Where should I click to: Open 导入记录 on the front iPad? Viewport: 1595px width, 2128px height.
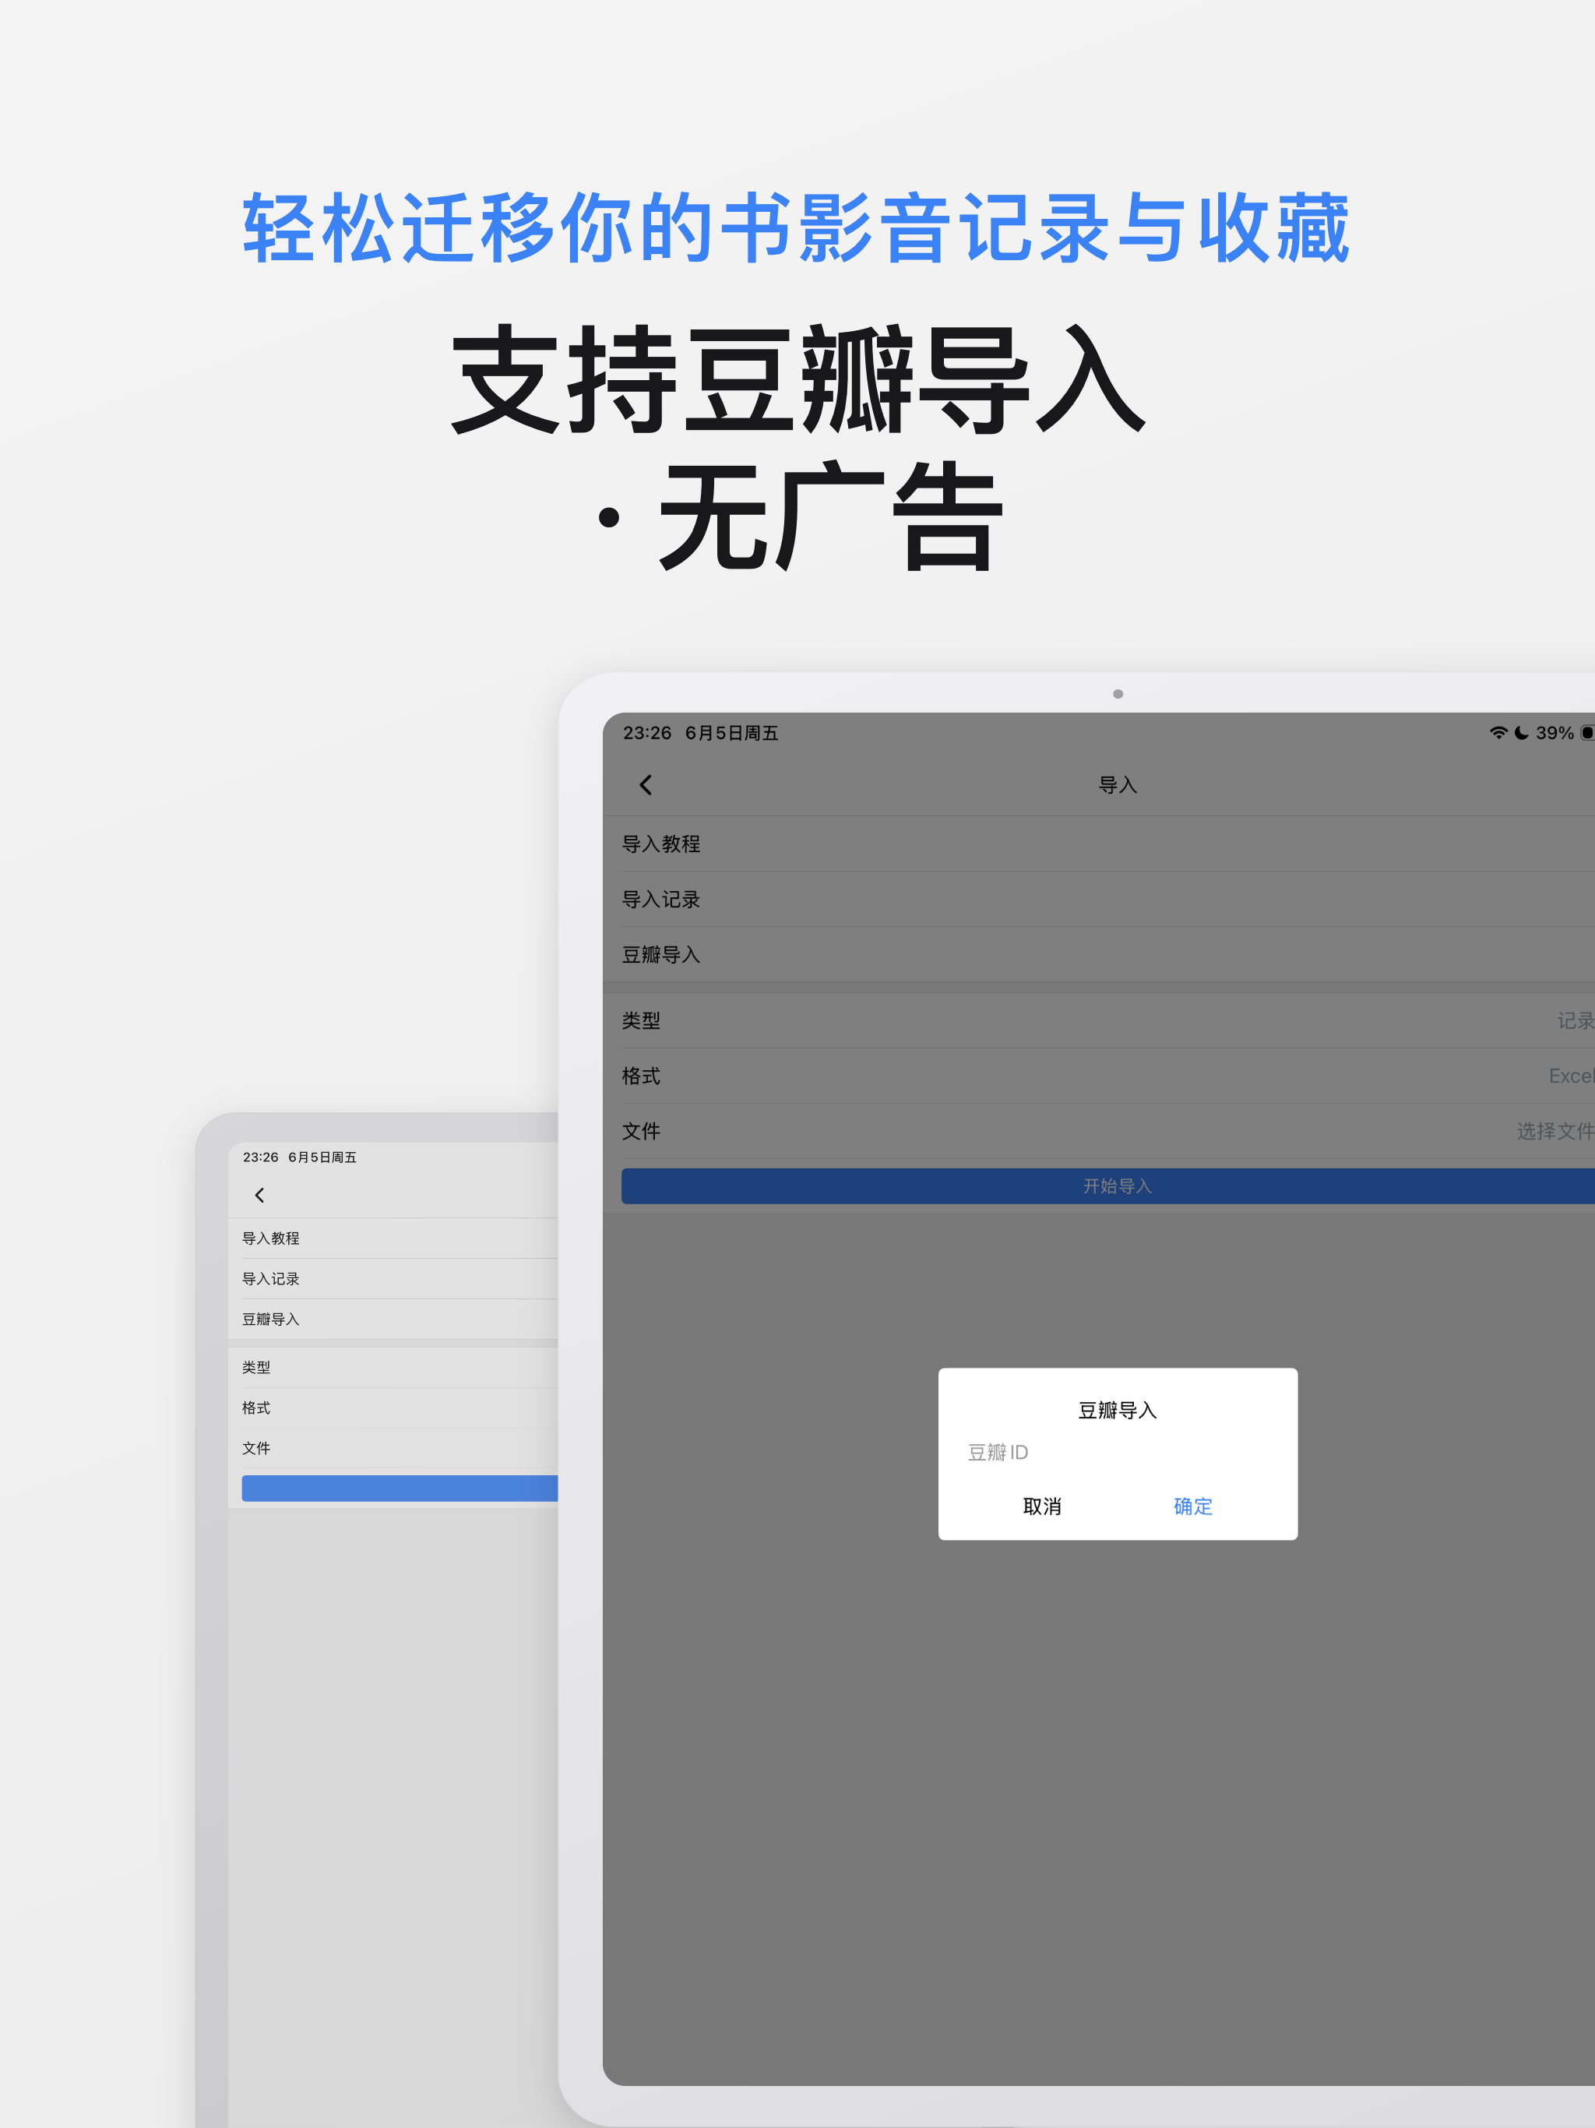pos(1099,900)
